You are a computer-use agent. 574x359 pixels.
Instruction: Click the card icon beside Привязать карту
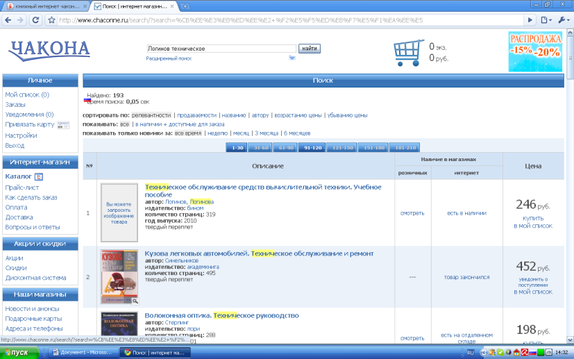[x=63, y=125]
